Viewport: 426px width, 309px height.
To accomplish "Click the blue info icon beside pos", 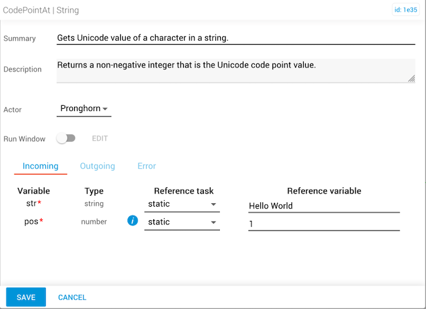I will point(133,221).
